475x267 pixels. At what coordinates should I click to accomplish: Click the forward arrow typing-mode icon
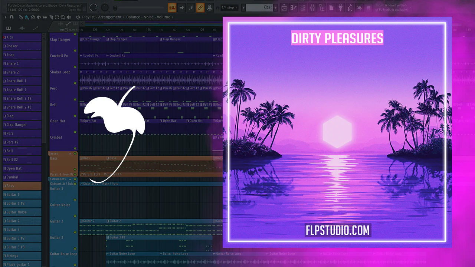(x=182, y=7)
